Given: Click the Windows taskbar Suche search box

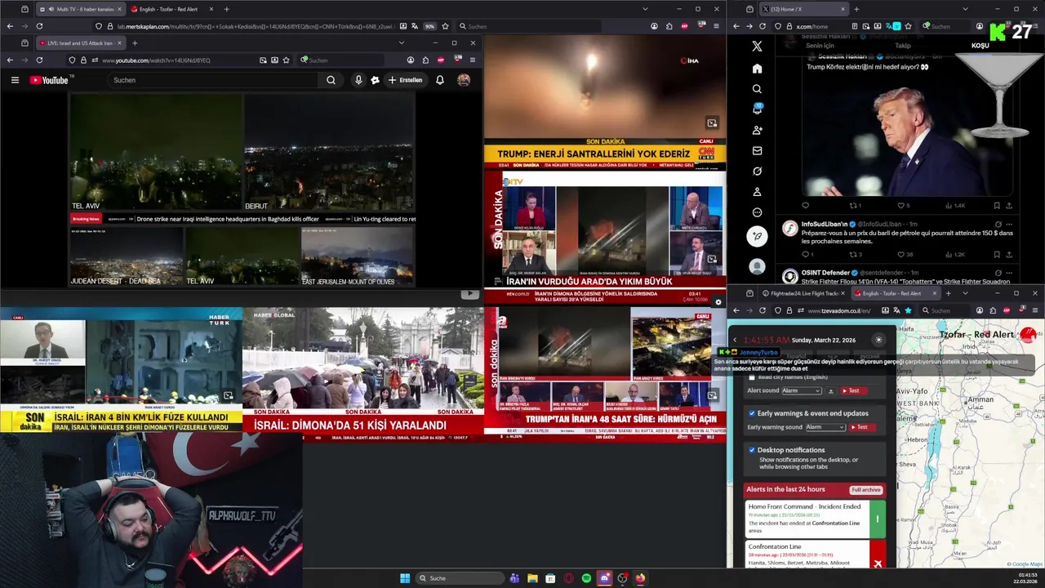Looking at the screenshot, I should (460, 578).
